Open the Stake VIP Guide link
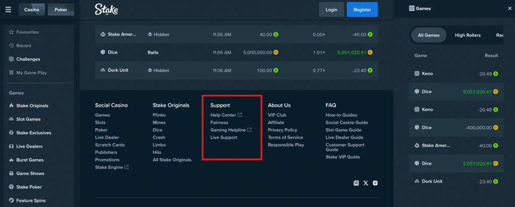 pos(342,157)
